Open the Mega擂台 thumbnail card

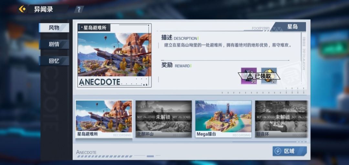pyautogui.click(x=224, y=119)
